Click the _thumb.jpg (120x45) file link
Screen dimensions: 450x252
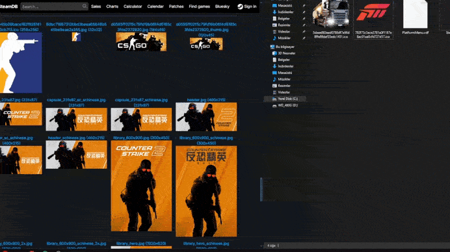[x=206, y=29]
